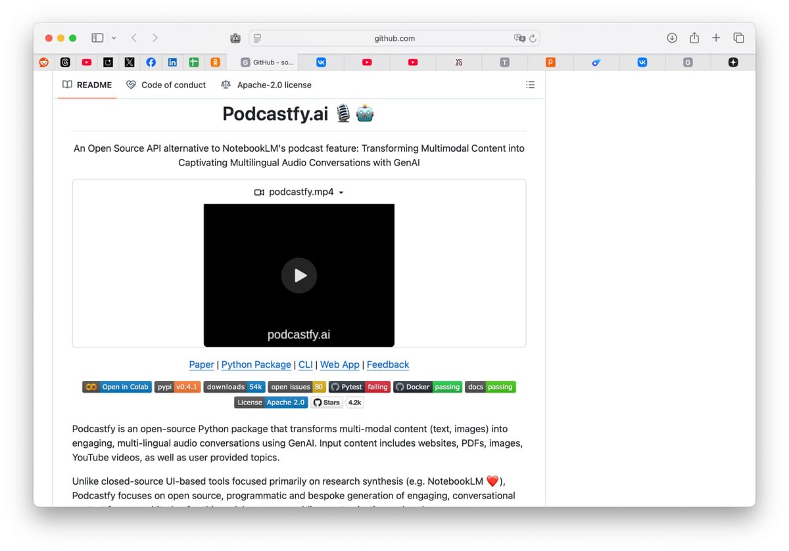Open the X (Twitter) pinned tab
The width and height of the screenshot is (789, 551).
pos(130,62)
